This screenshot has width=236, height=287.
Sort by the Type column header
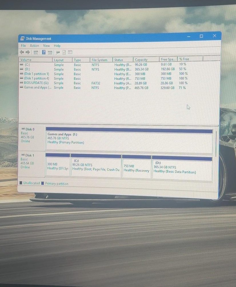pos(81,60)
